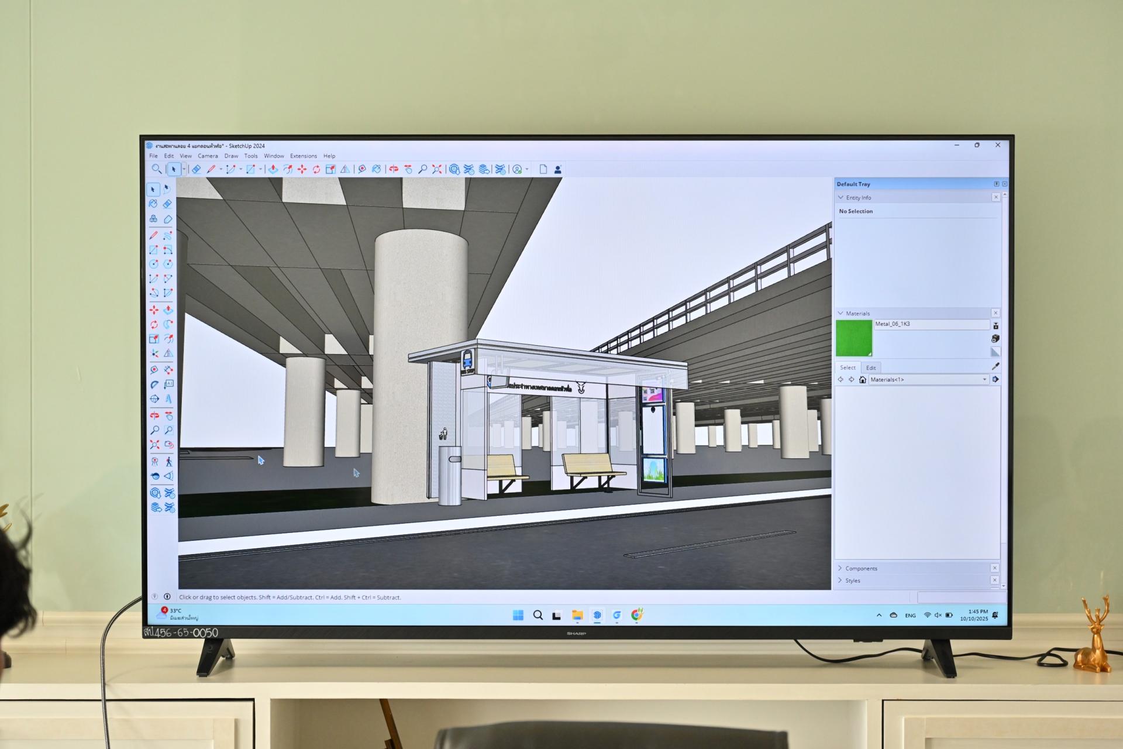
Task: Select the Push/Pull tool in top toolbar
Action: coord(273,169)
